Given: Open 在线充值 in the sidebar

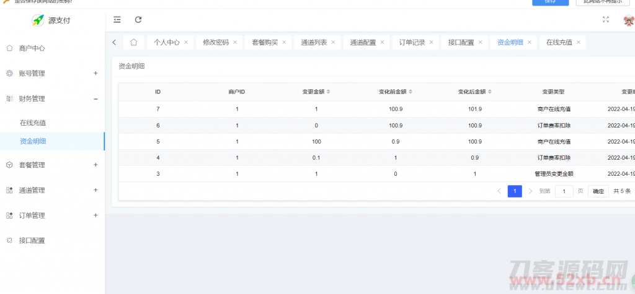Looking at the screenshot, I should coord(33,123).
